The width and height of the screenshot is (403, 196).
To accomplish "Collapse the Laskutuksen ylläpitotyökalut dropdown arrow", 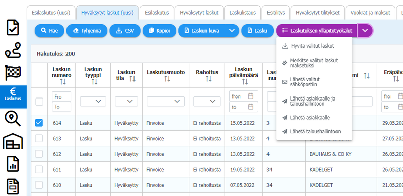I will click(x=365, y=31).
